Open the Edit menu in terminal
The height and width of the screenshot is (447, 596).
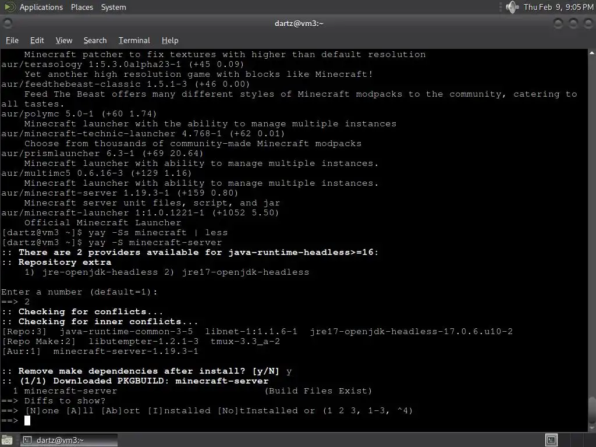point(37,40)
